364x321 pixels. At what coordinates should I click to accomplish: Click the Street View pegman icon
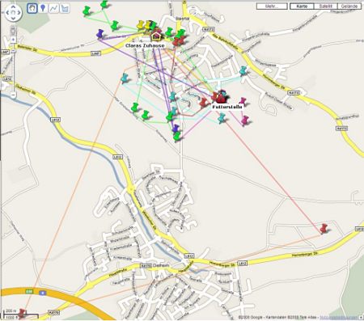pos(13,31)
